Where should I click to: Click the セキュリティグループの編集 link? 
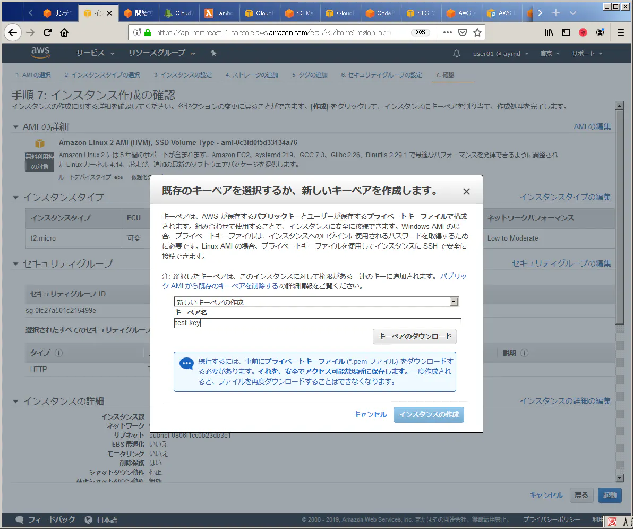point(561,263)
